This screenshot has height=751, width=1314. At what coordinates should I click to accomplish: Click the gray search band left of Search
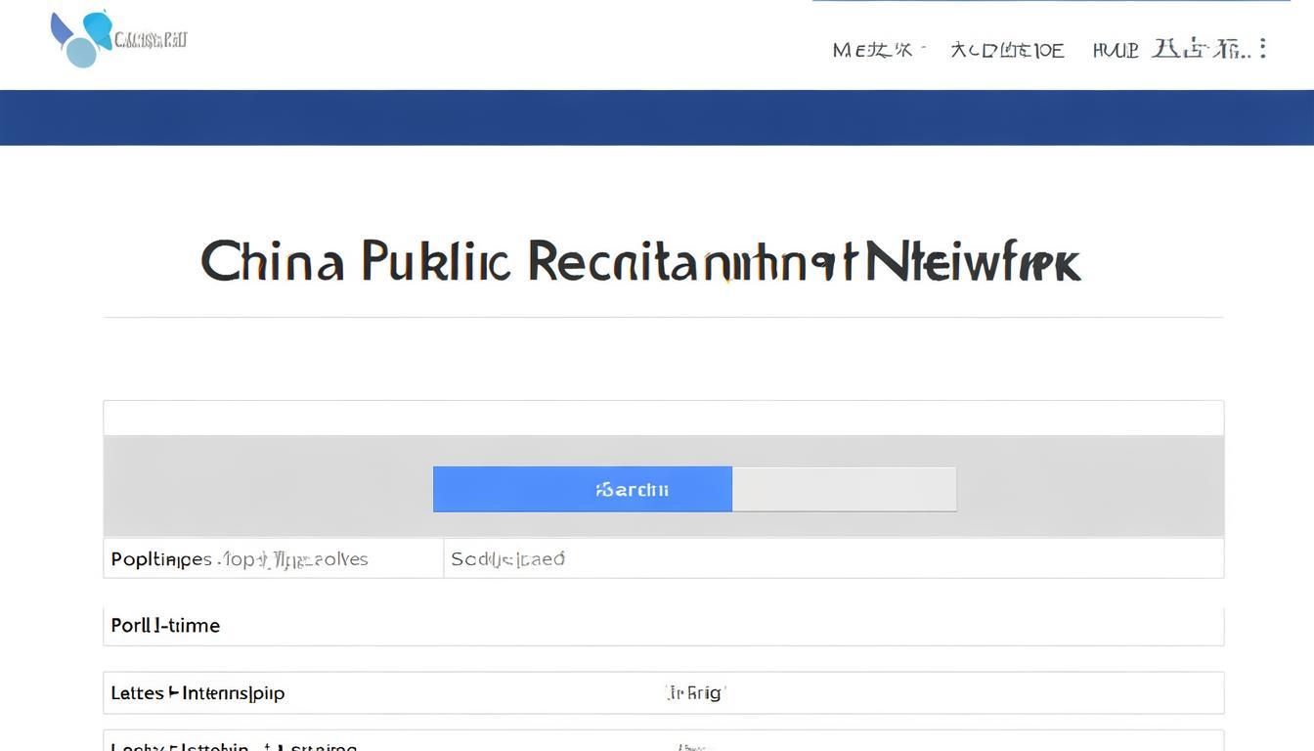[269, 486]
